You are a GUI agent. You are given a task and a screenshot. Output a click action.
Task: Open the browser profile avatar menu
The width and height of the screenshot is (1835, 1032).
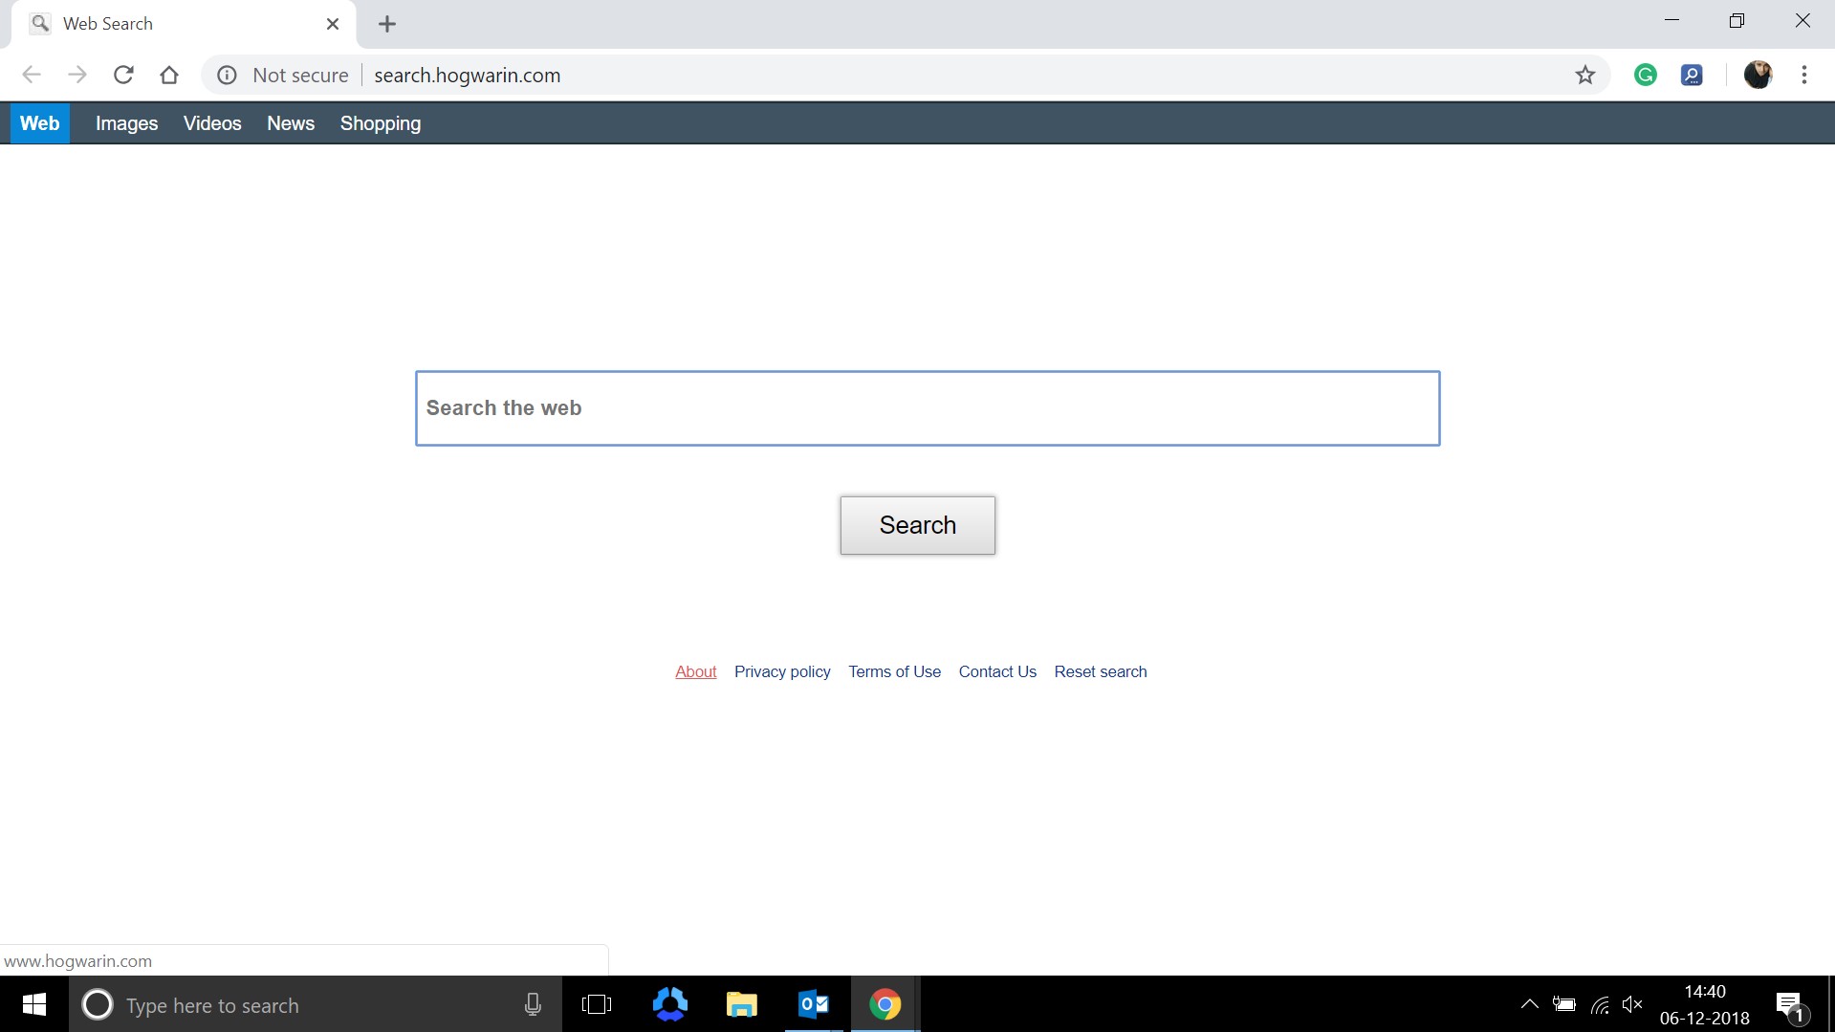[1759, 75]
